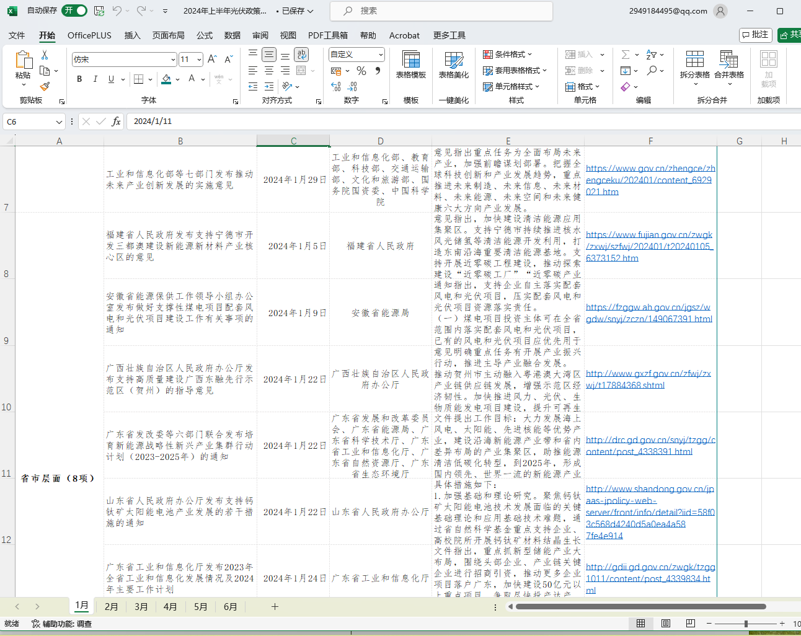Image resolution: width=801 pixels, height=636 pixels.
Task: Click the Find and Select magnifier icon
Action: [652, 71]
